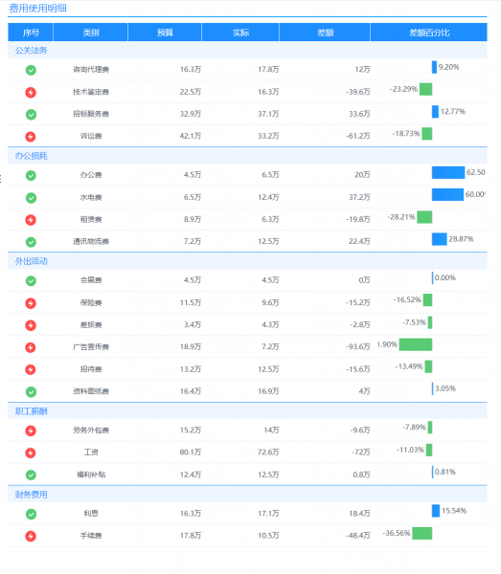The height and width of the screenshot is (574, 501).
Task: Click the green check icon for 咨询代理费
Action: [x=31, y=70]
